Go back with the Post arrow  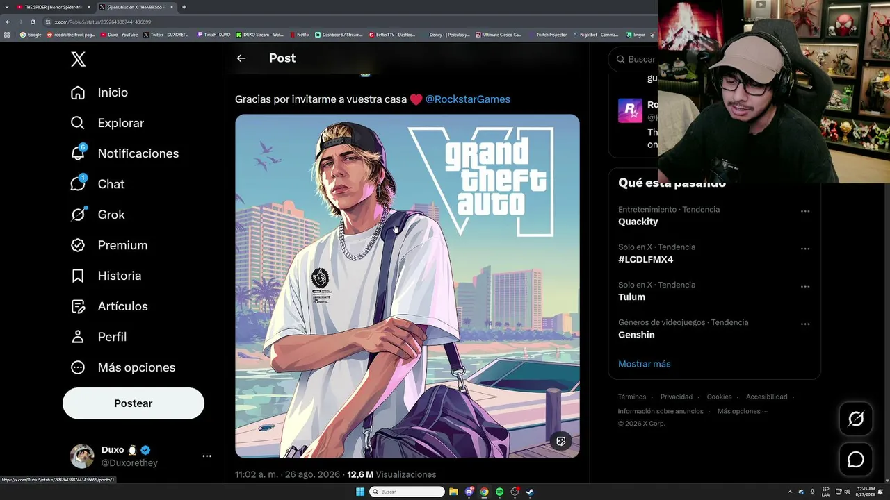point(241,58)
